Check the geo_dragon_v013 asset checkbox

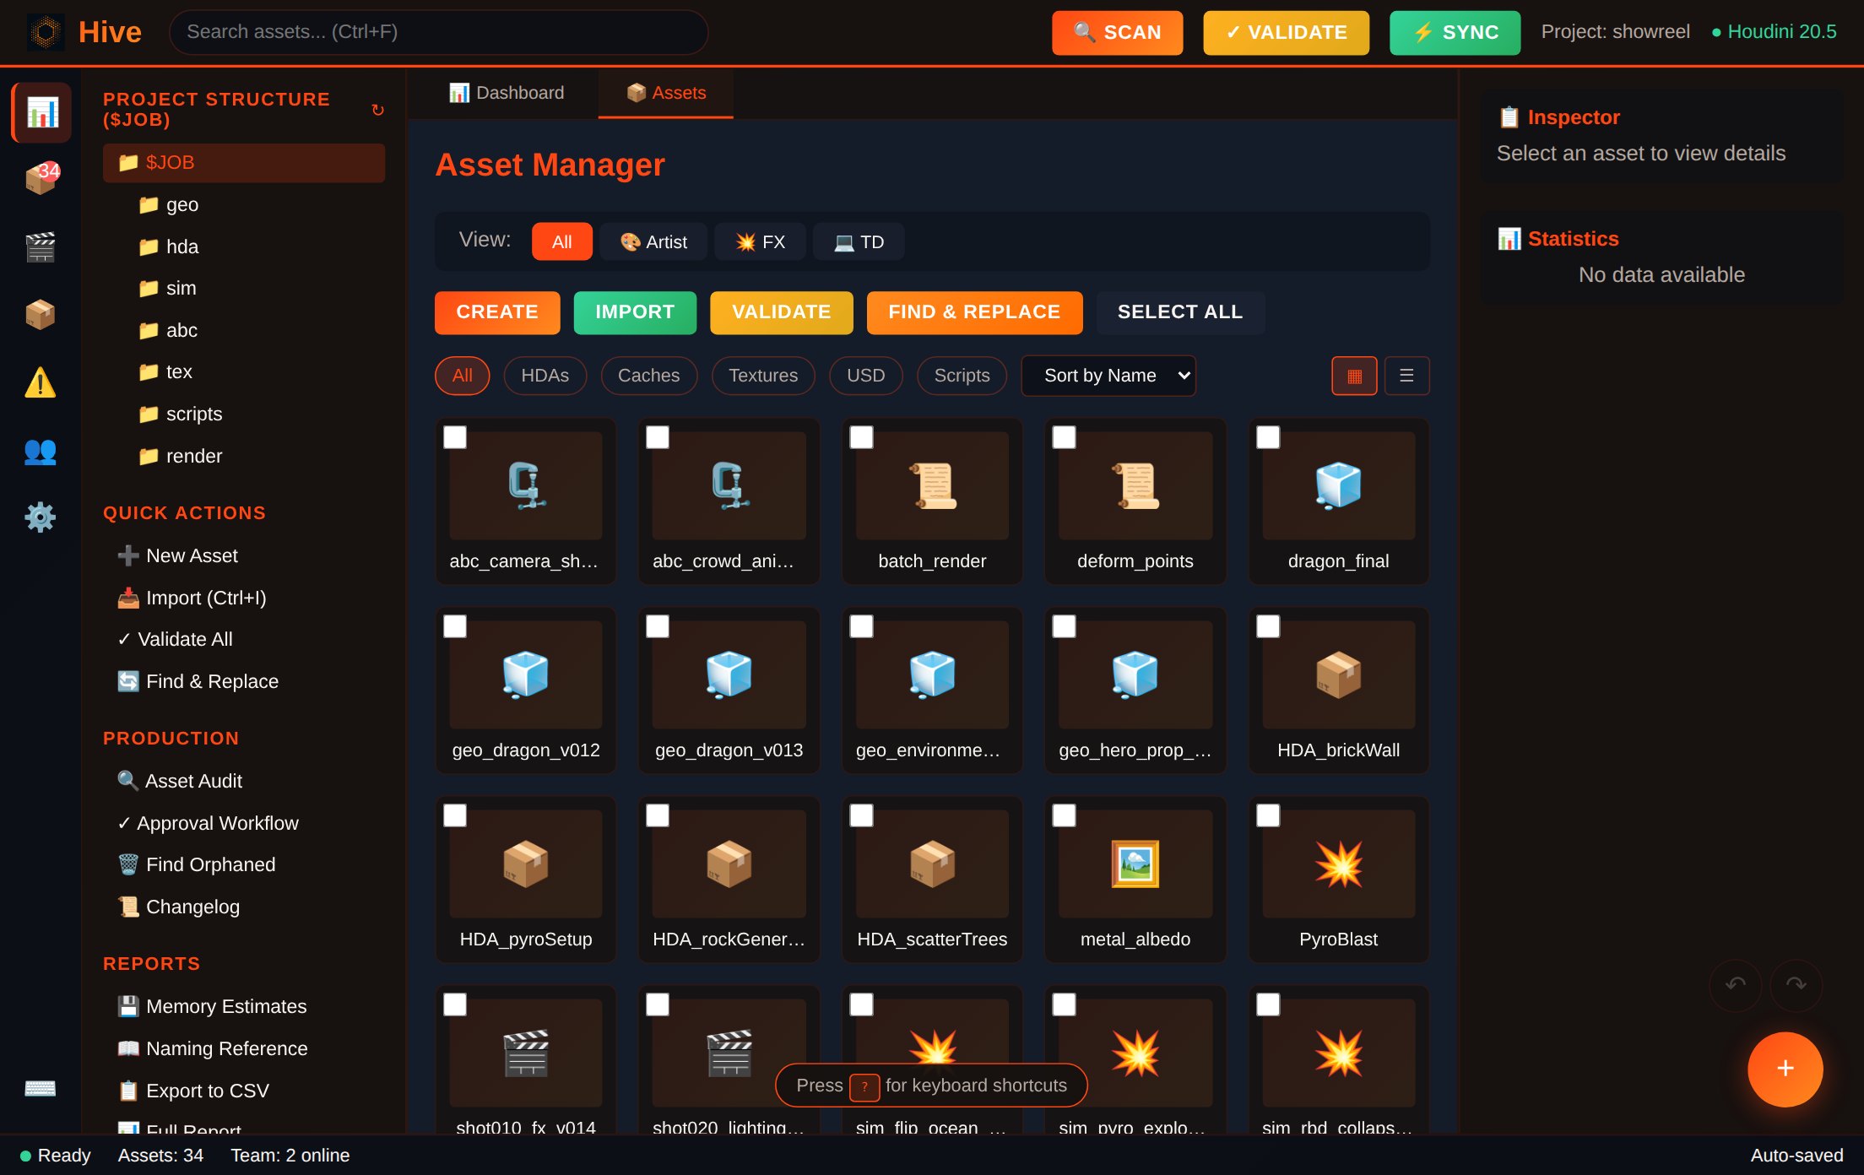coord(658,626)
